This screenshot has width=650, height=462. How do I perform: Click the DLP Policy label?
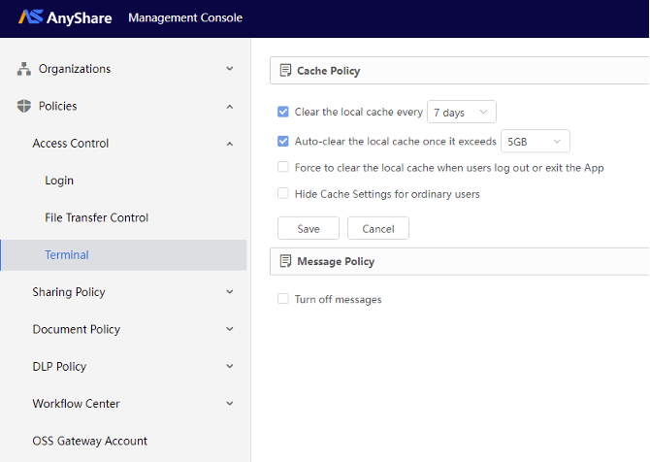tap(59, 367)
